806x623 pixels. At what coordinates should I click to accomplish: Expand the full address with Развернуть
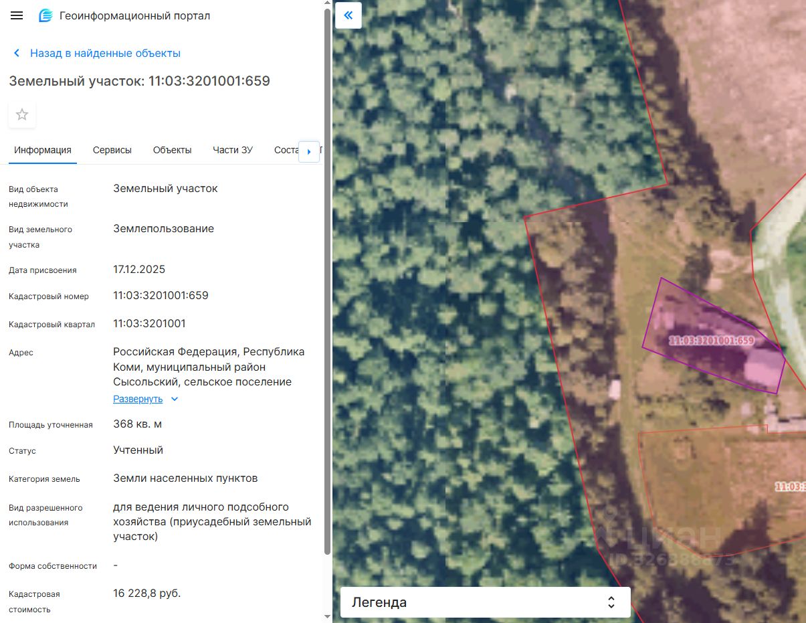coord(138,399)
